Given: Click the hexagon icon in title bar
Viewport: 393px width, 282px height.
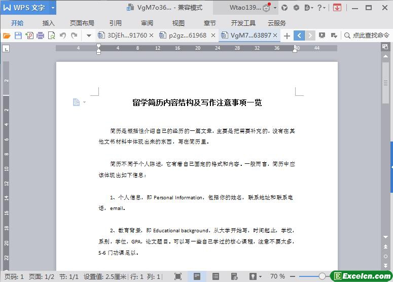Looking at the screenshot, I should click(x=296, y=8).
